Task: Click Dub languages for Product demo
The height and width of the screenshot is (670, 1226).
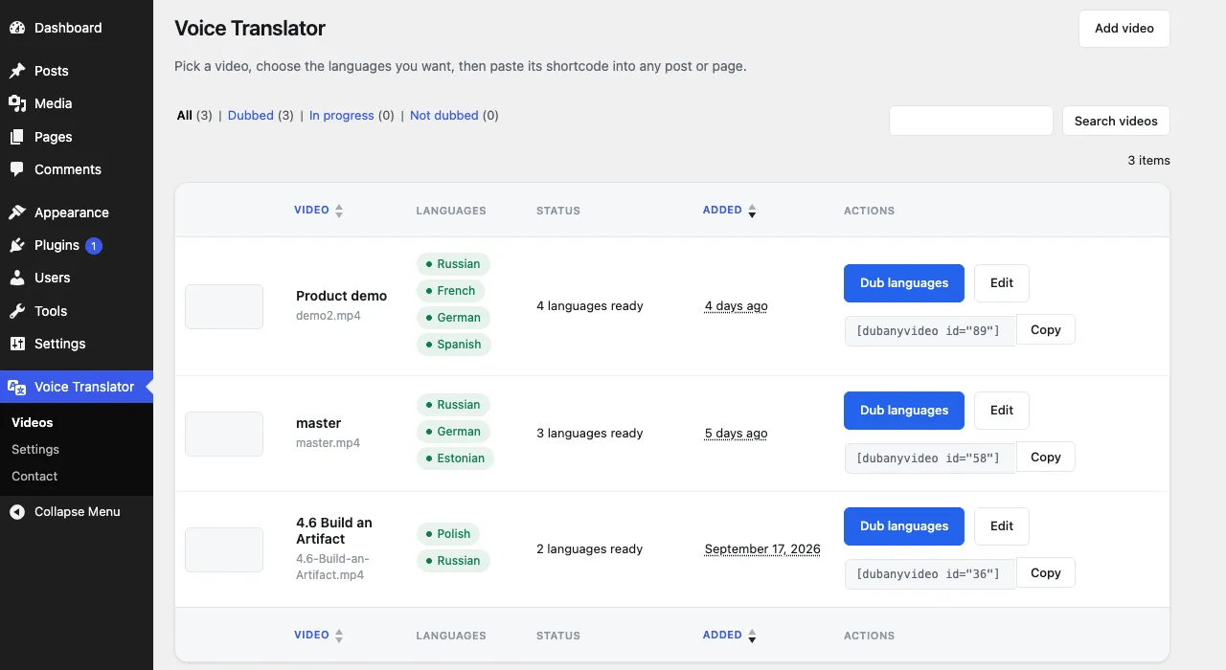Action: pos(904,283)
